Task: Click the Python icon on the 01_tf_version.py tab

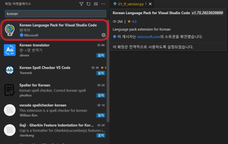Action: tap(115, 4)
